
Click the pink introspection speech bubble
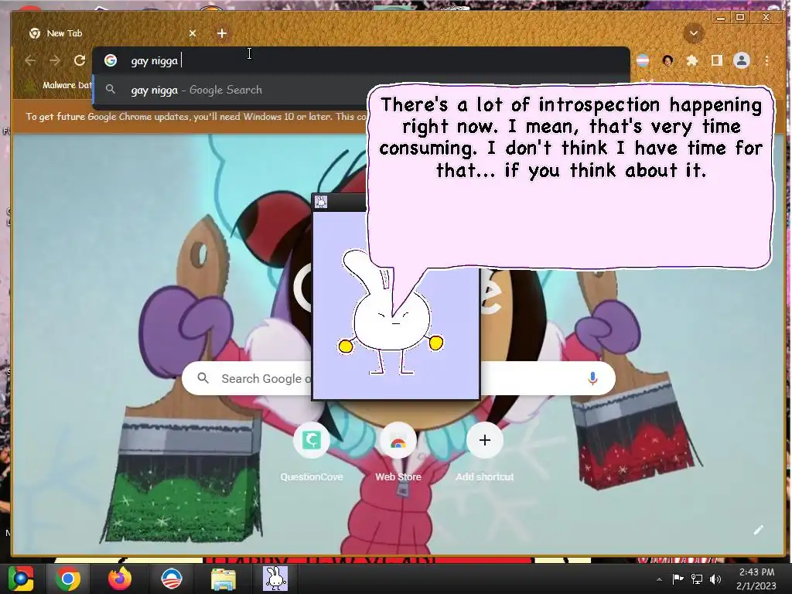570,177
